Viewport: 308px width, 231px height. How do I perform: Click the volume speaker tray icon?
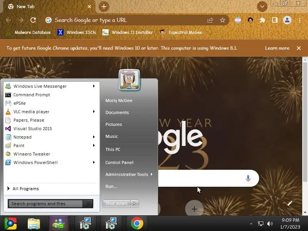[270, 224]
